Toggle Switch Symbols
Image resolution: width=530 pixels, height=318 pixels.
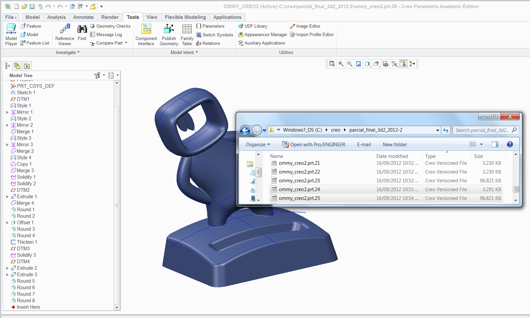pos(215,35)
